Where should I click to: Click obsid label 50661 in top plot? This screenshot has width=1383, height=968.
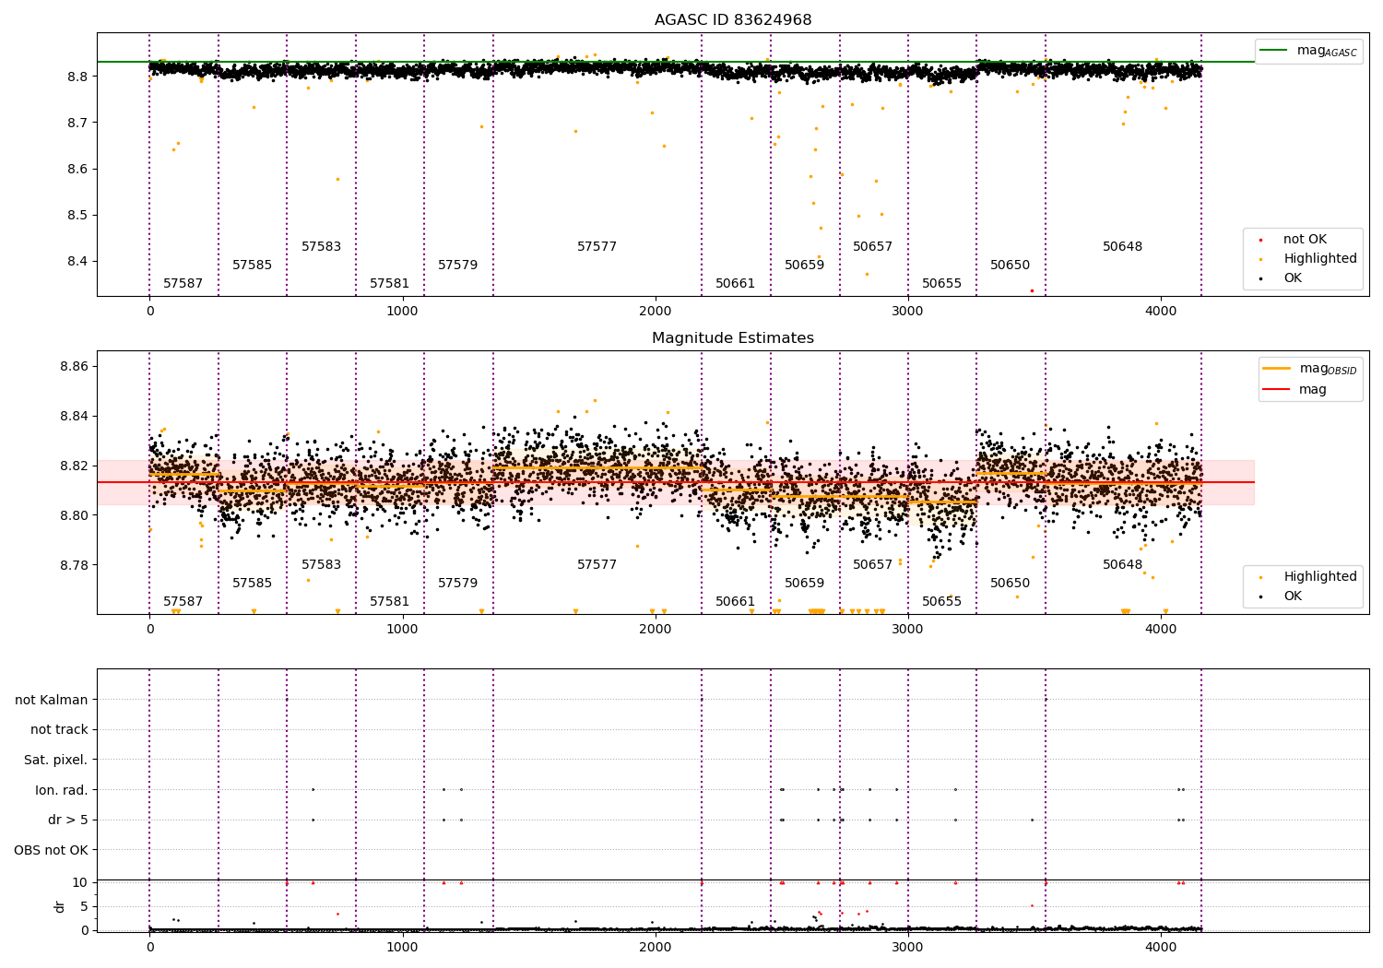coord(735,284)
